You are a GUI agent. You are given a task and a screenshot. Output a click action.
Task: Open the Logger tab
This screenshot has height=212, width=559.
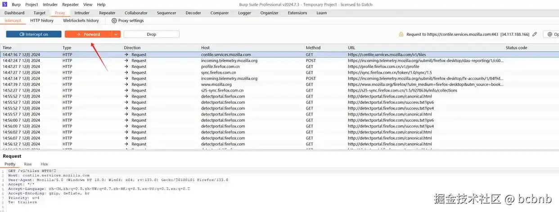coord(244,13)
